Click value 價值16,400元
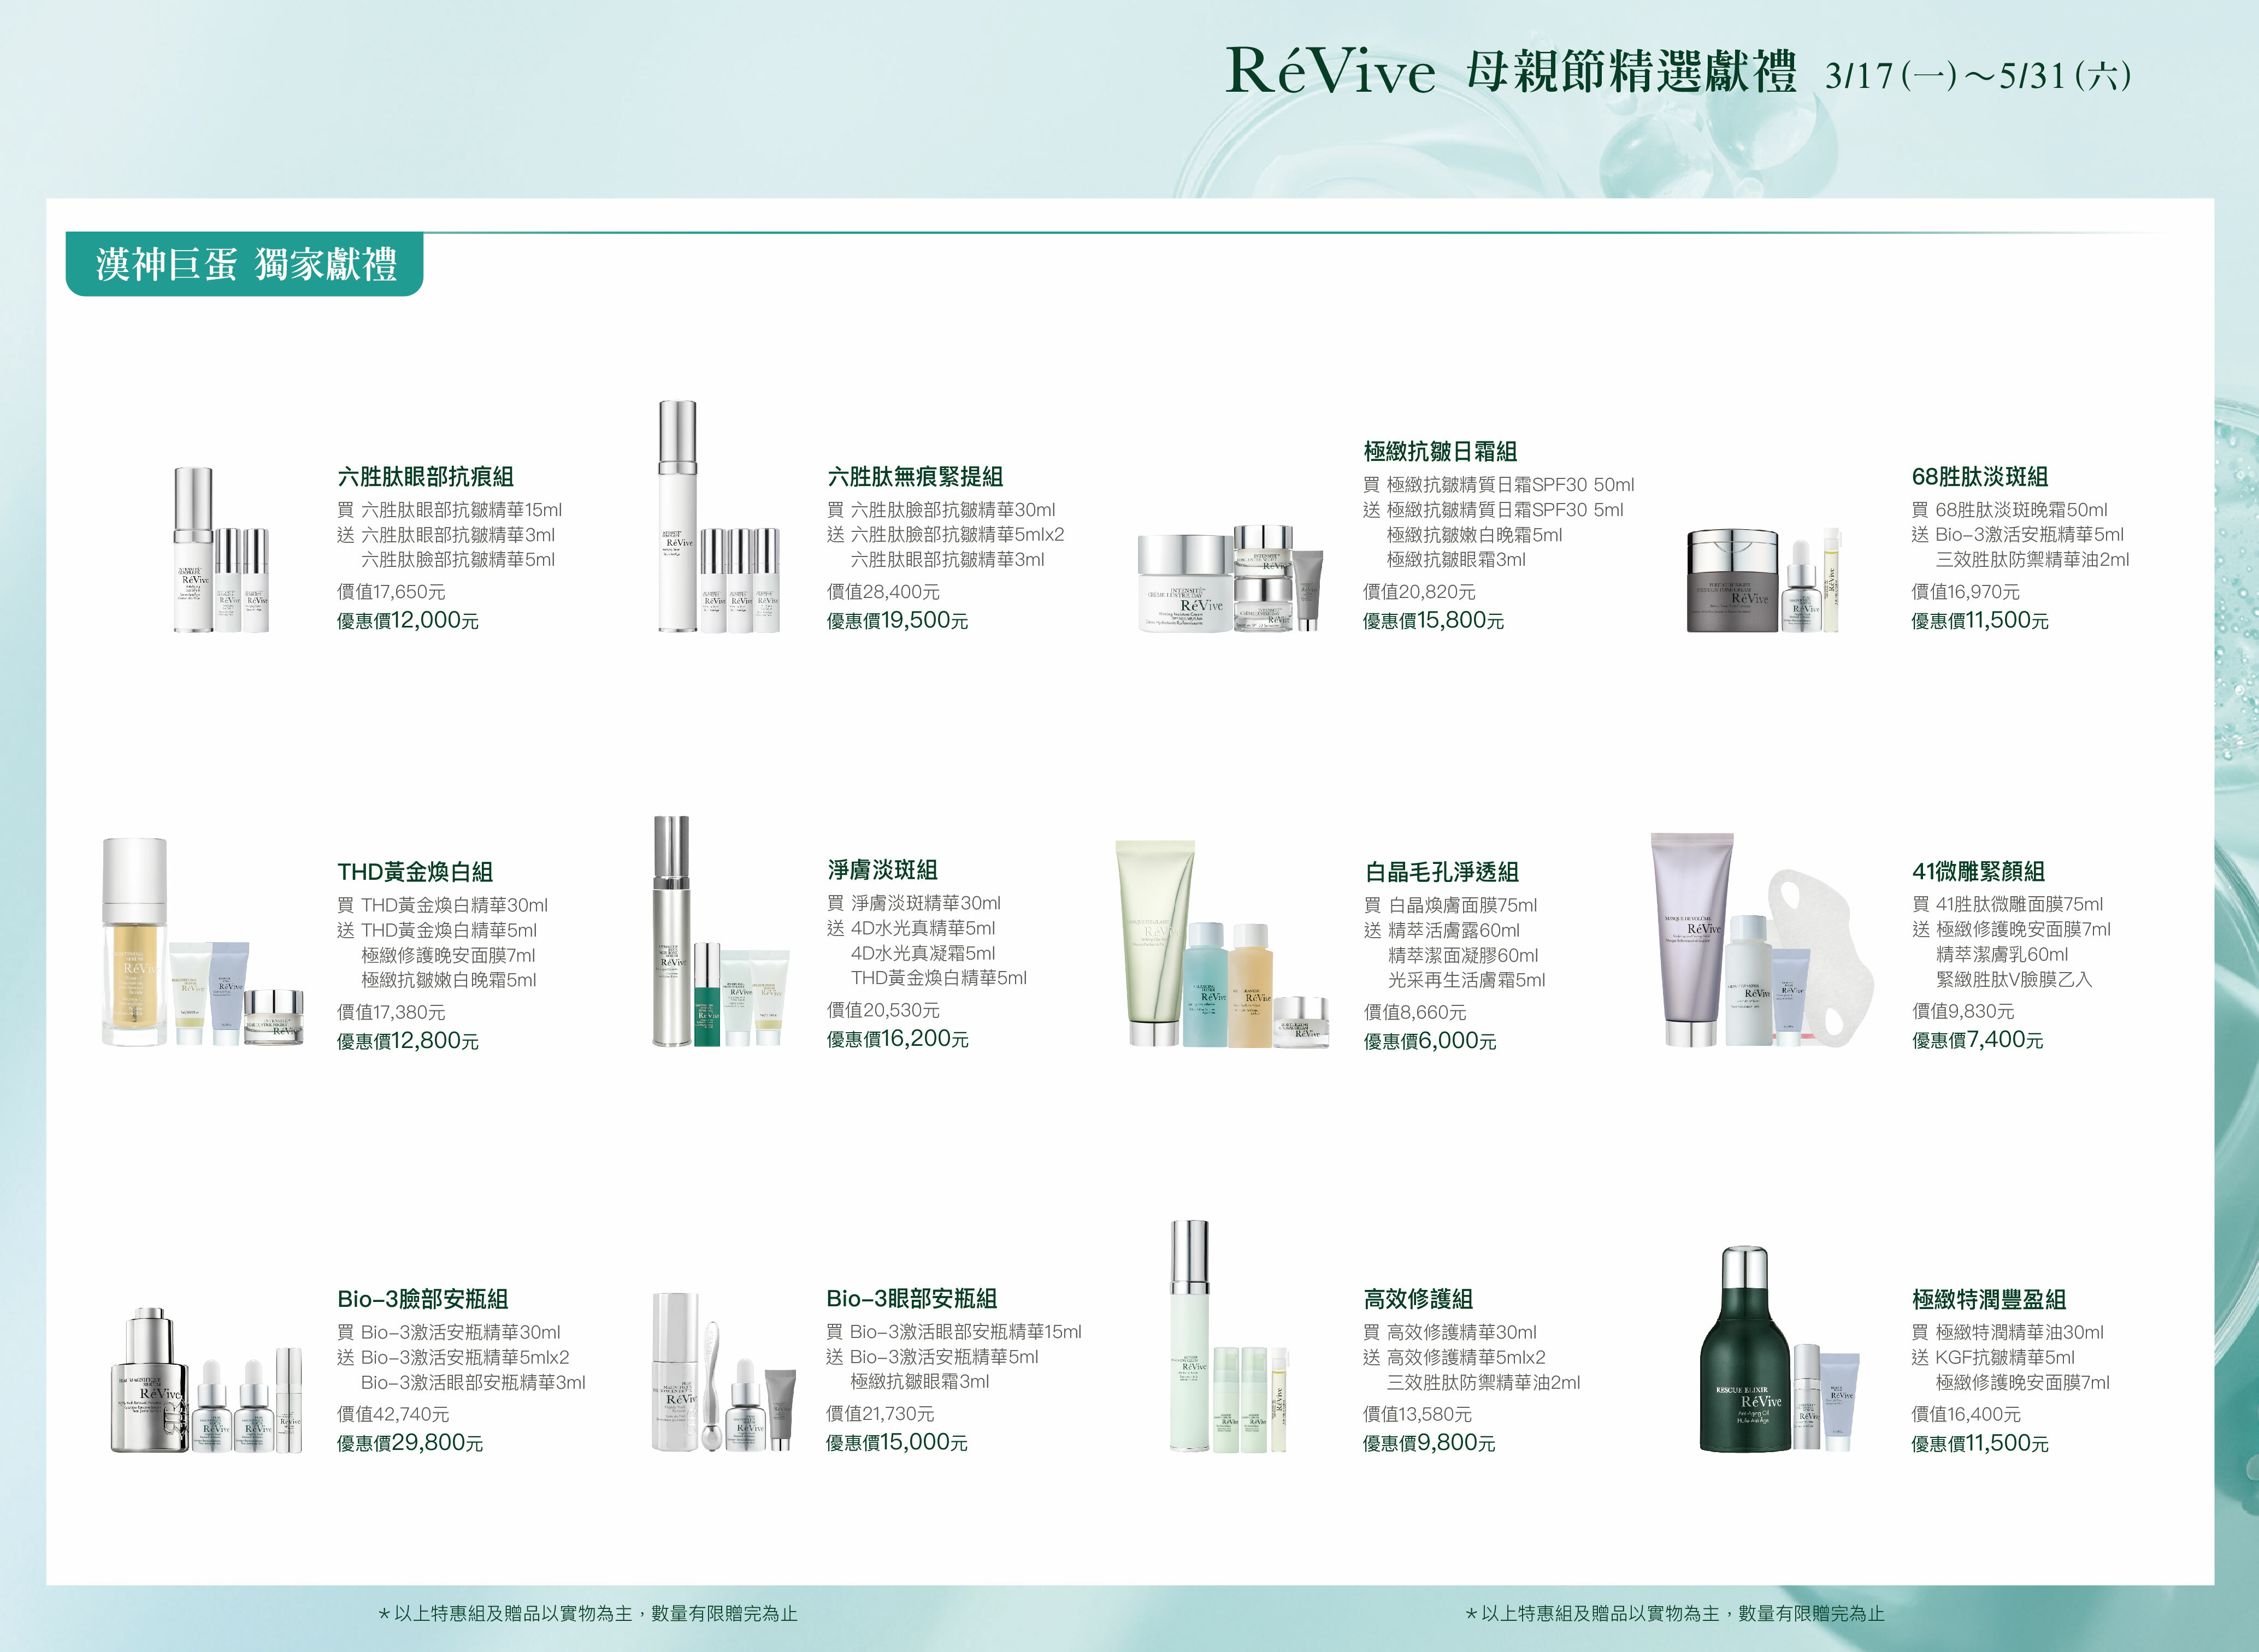Image resolution: width=2259 pixels, height=1652 pixels. [1966, 1415]
